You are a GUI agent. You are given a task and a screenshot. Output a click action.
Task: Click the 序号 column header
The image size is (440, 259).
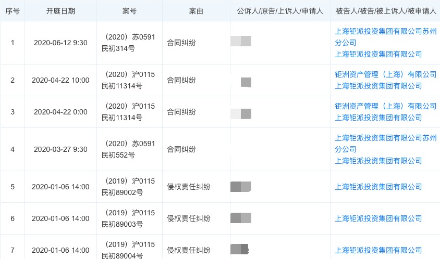(13, 10)
